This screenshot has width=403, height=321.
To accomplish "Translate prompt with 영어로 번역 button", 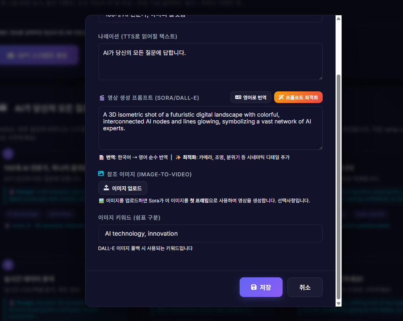I will pyautogui.click(x=250, y=97).
